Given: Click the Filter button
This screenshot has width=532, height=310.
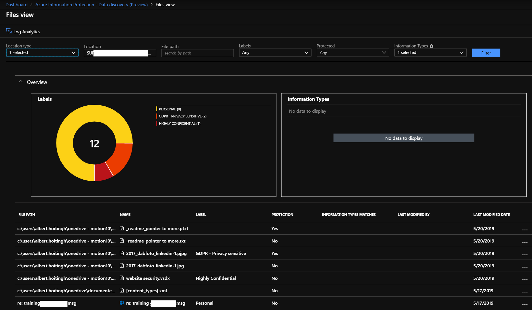Looking at the screenshot, I should pos(486,53).
